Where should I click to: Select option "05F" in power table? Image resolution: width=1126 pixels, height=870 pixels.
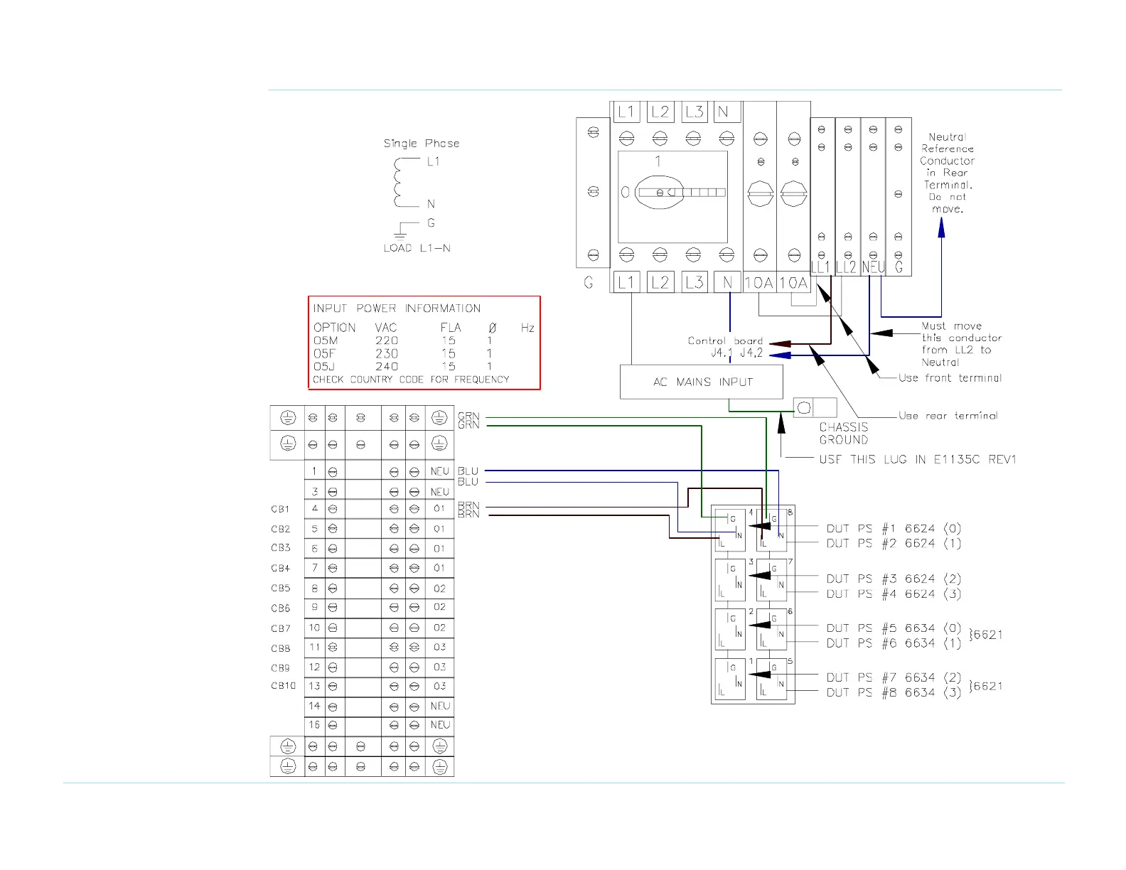tap(324, 353)
